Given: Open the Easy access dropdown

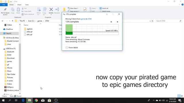Looking at the screenshot, I should 74,11.
